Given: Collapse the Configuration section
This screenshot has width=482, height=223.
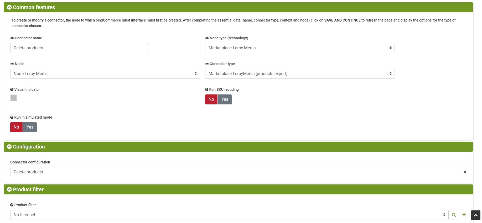Looking at the screenshot, I should [9, 147].
